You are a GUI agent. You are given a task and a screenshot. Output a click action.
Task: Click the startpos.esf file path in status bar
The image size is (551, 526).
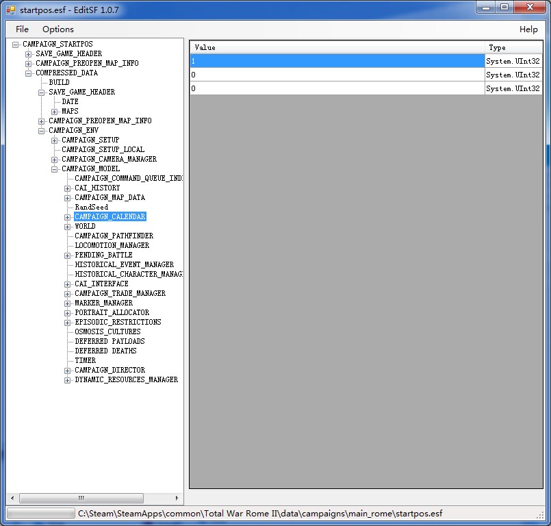[x=260, y=514]
